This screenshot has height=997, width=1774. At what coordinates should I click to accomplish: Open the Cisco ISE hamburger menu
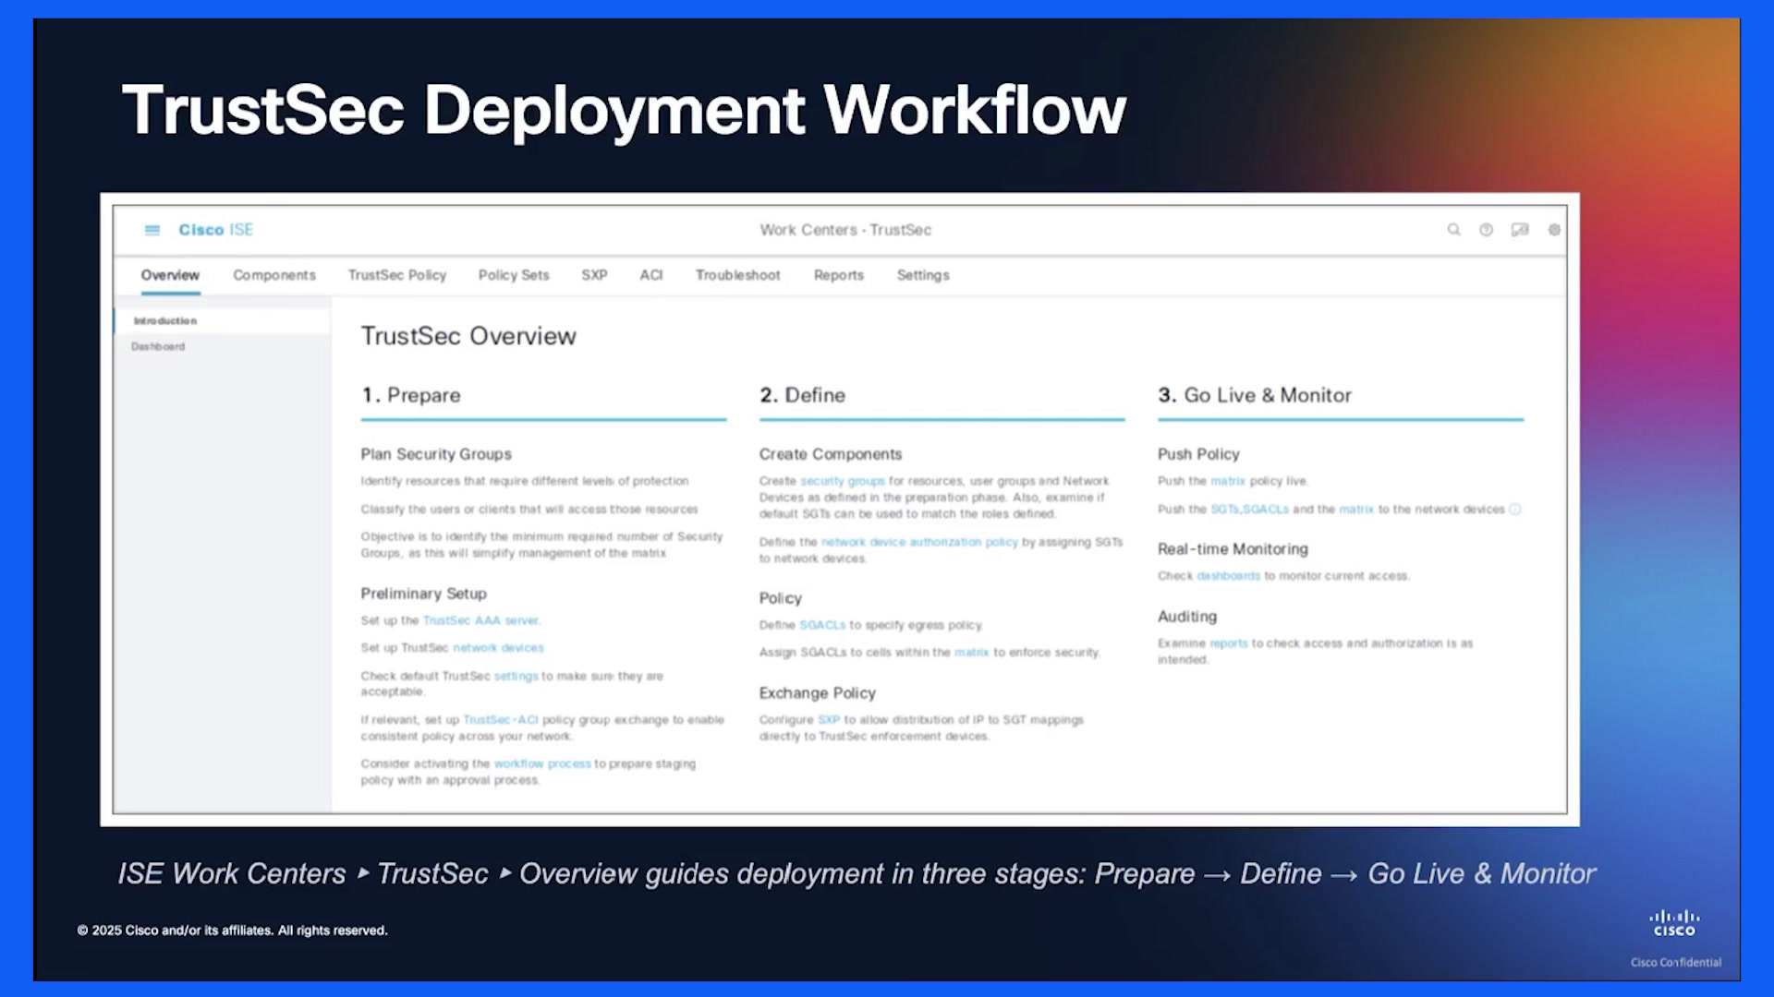coord(152,230)
